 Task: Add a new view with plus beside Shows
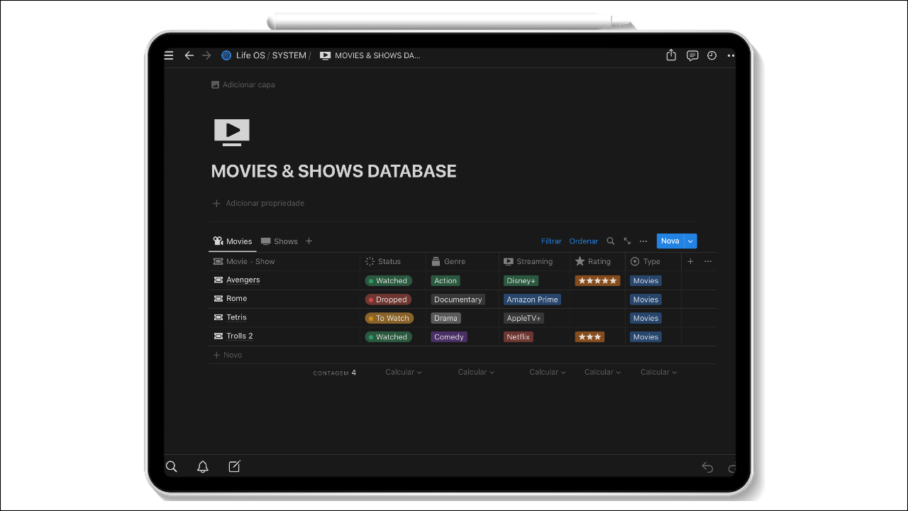coord(309,241)
